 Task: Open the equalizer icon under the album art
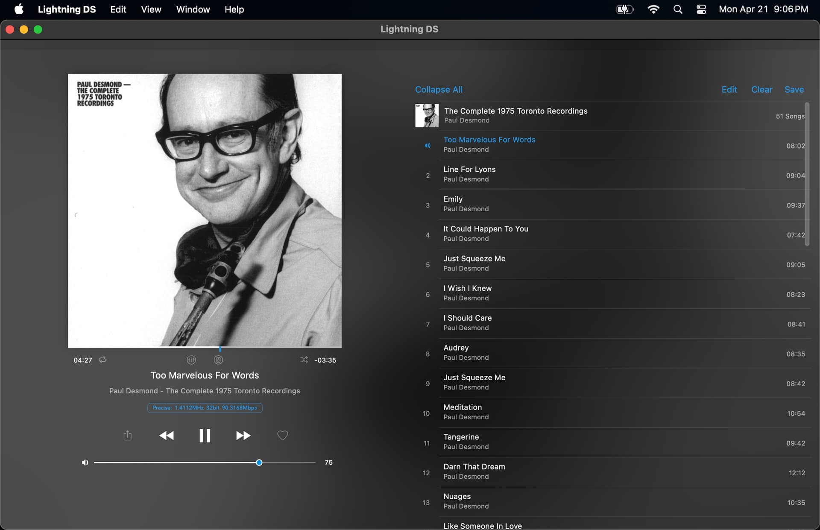coord(191,360)
